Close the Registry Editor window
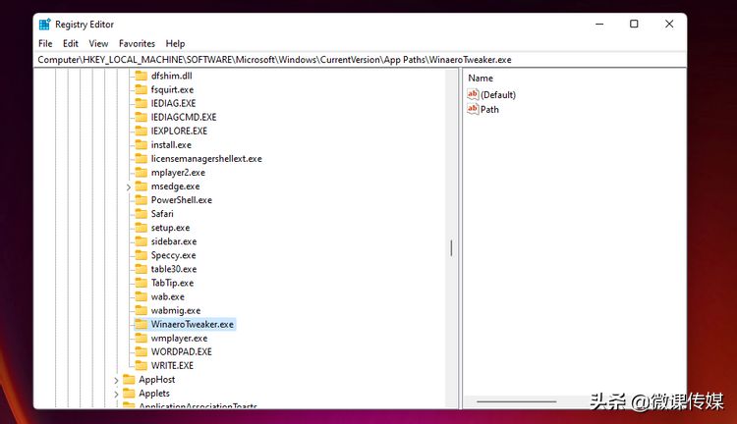 tap(669, 24)
